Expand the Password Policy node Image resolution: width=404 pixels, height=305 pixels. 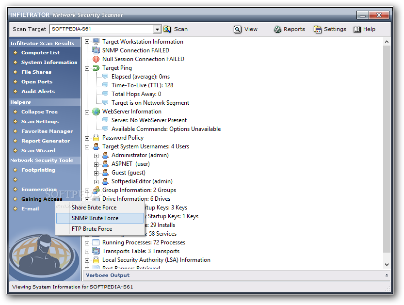tap(87, 138)
